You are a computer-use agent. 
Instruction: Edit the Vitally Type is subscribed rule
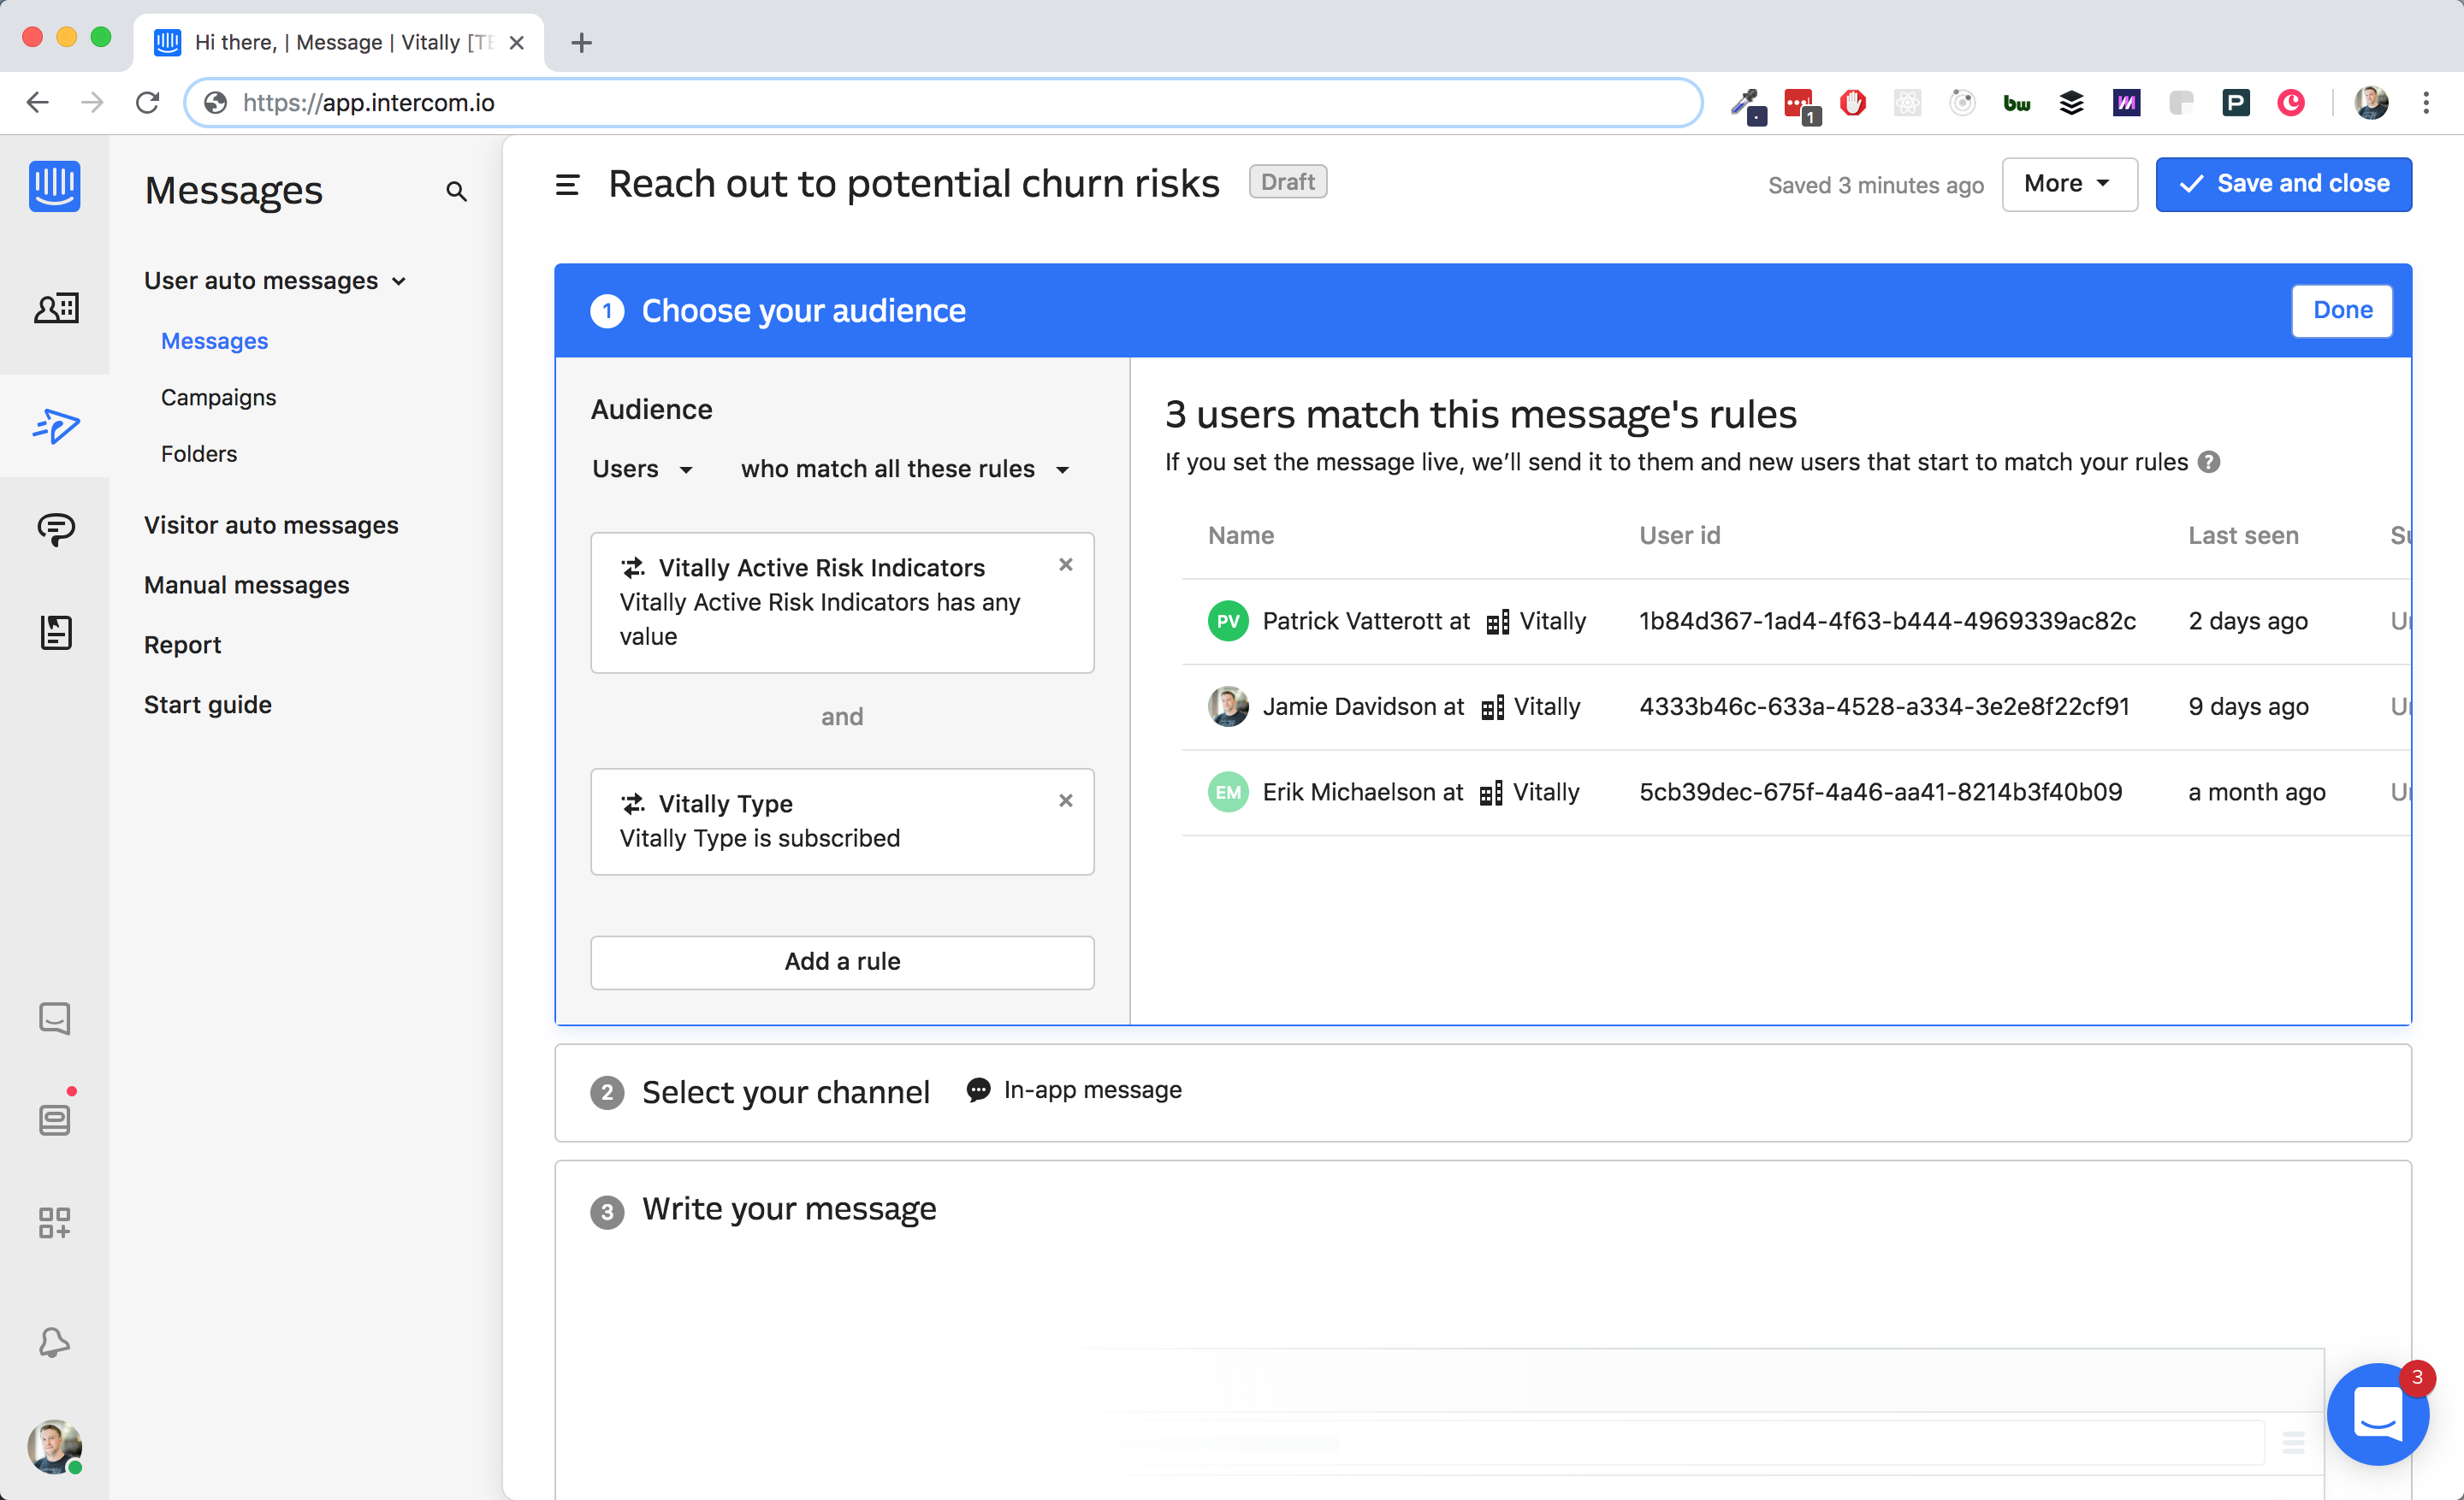coord(842,822)
